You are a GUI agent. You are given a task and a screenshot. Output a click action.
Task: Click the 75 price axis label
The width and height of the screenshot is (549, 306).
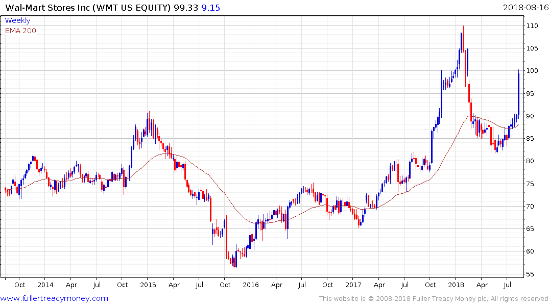click(531, 184)
